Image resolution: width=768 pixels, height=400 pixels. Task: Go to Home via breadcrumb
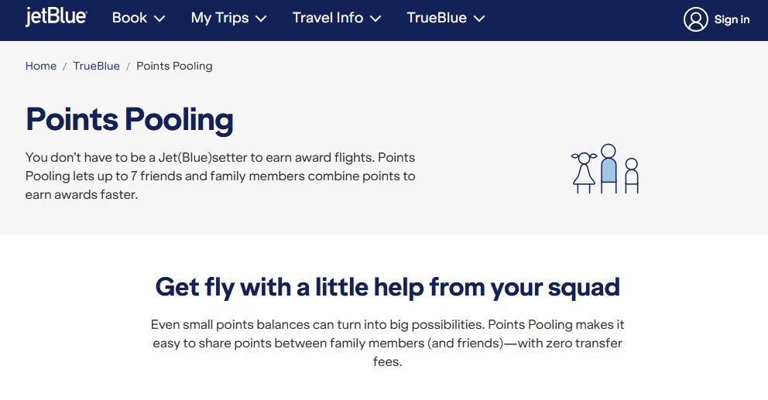coord(41,66)
